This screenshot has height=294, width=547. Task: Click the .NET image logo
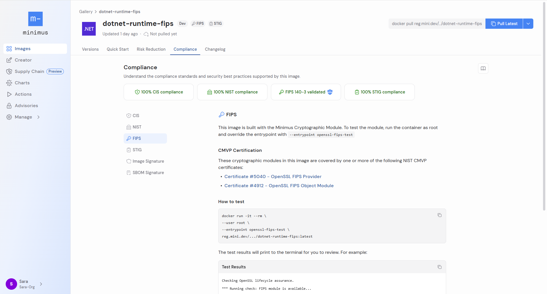[x=89, y=29]
